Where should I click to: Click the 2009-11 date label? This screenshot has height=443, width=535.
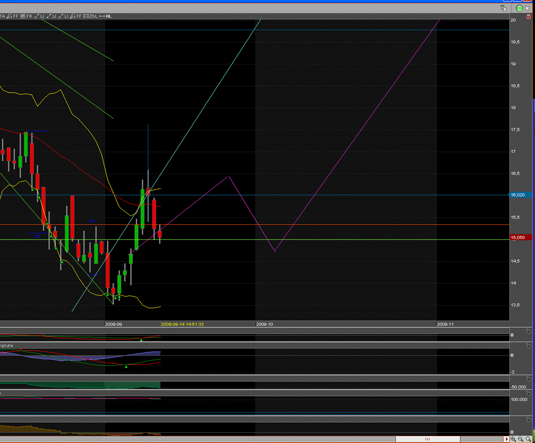(445, 324)
